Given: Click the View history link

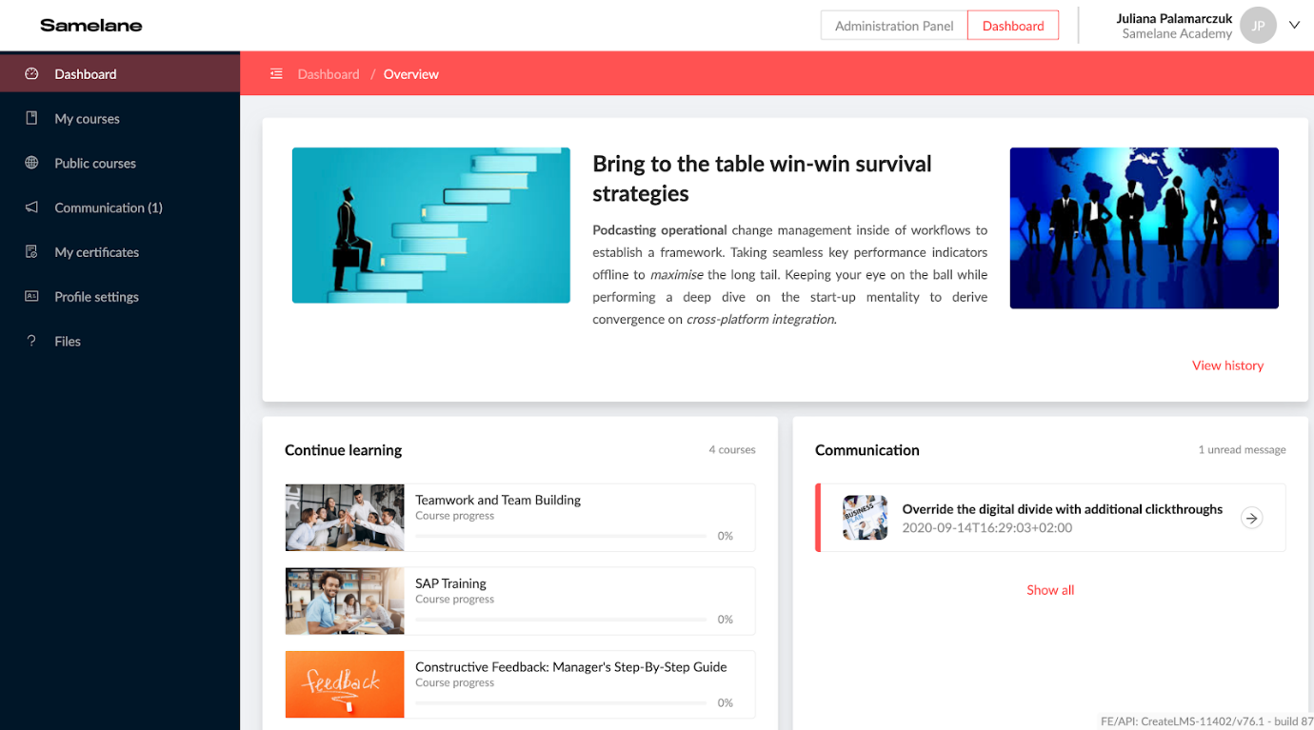Looking at the screenshot, I should tap(1227, 365).
